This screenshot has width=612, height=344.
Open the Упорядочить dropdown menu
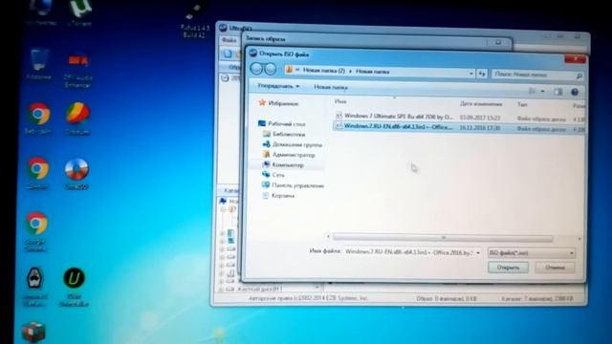tap(278, 86)
